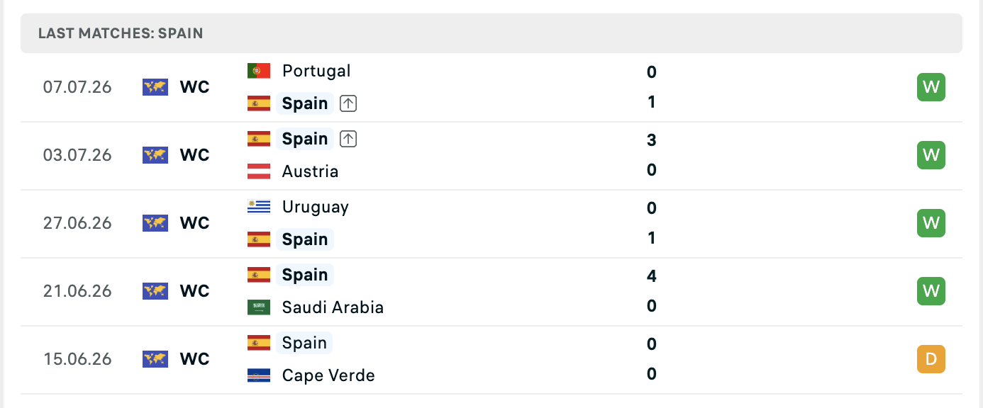
Task: Open the 03.07.26 Spain vs Austria match row
Action: click(491, 155)
